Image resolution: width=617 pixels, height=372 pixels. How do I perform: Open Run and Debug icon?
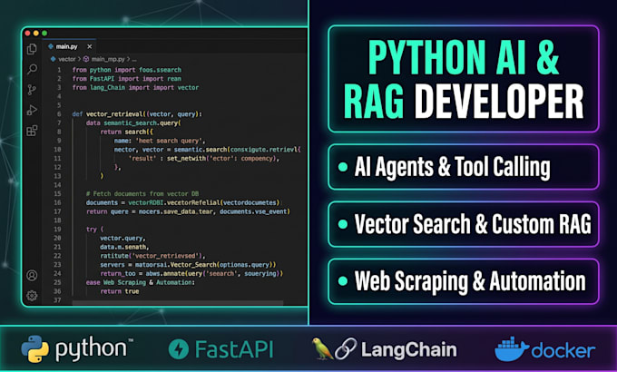[x=32, y=110]
